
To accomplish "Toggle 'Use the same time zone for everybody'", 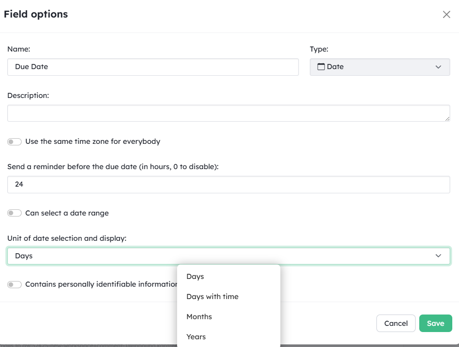I will pyautogui.click(x=14, y=142).
